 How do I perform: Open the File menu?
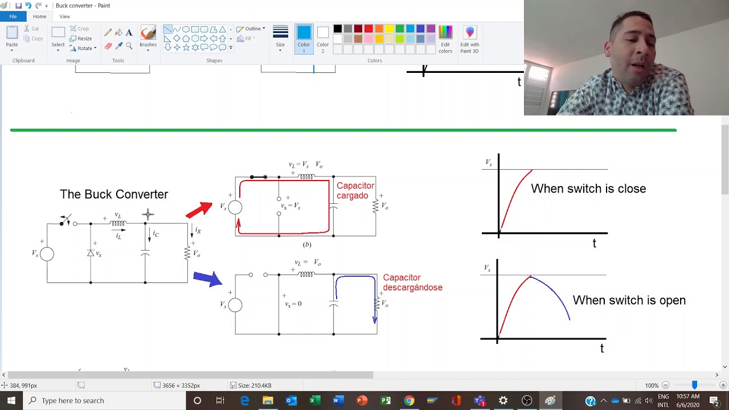pyautogui.click(x=13, y=17)
